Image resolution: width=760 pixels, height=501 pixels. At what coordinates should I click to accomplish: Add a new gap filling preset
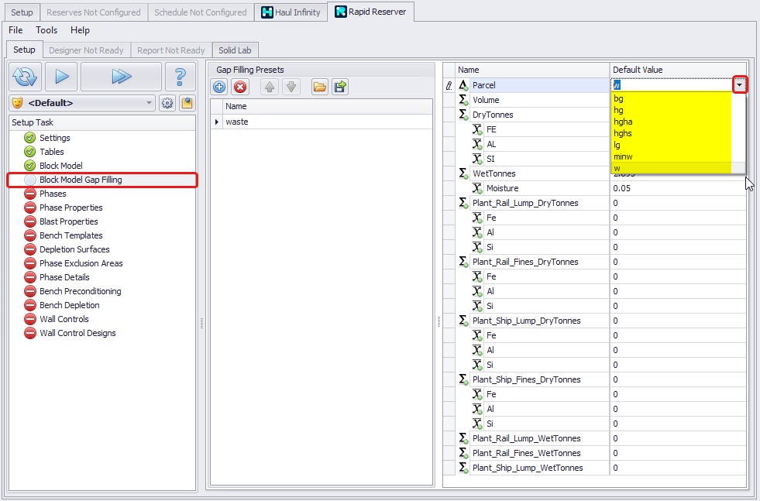(x=220, y=87)
